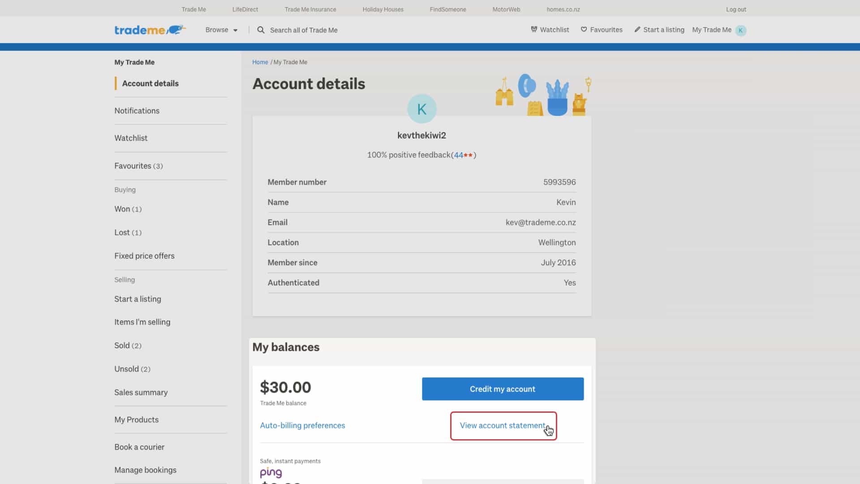Image resolution: width=860 pixels, height=484 pixels.
Task: Click the My Trade Me sidebar heading
Action: point(134,62)
